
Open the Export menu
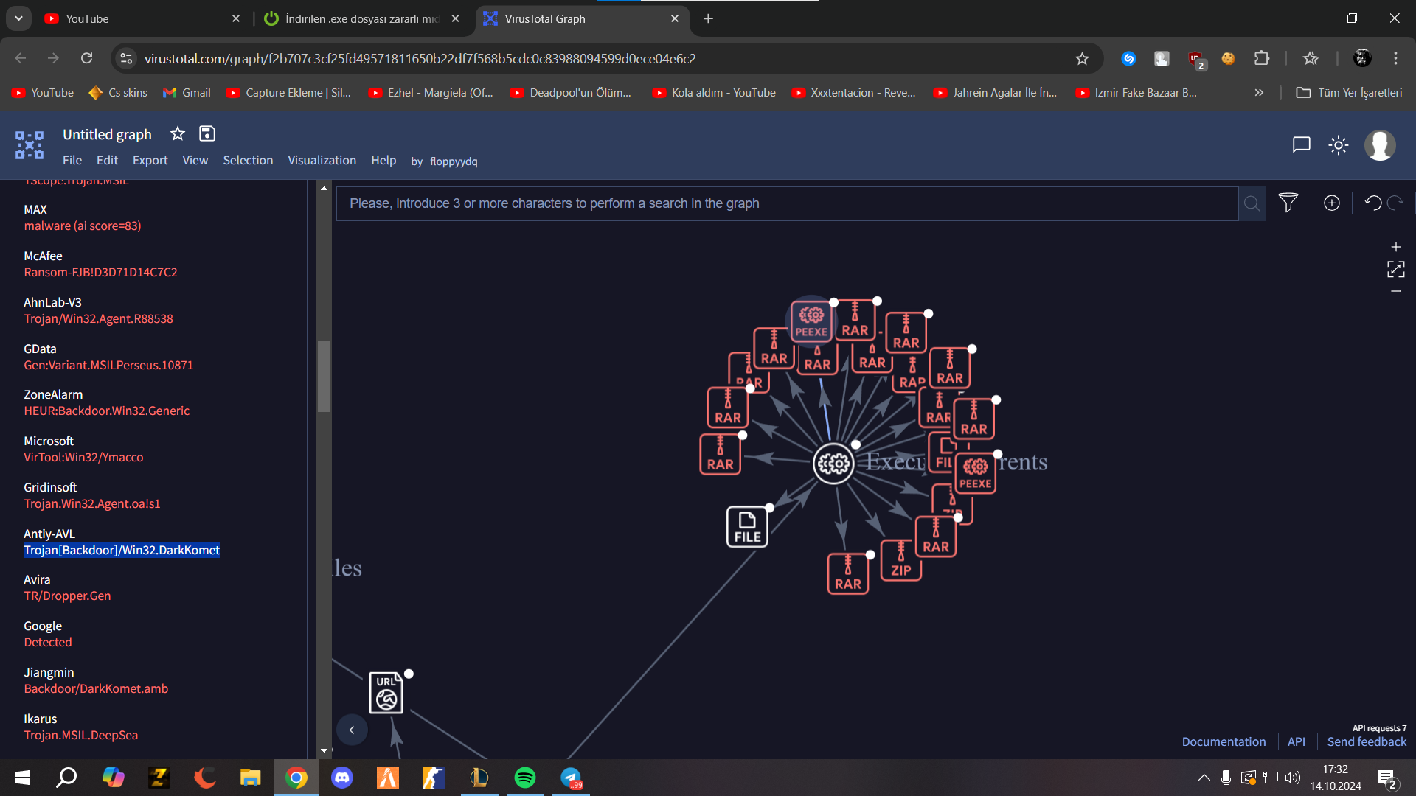tap(150, 161)
